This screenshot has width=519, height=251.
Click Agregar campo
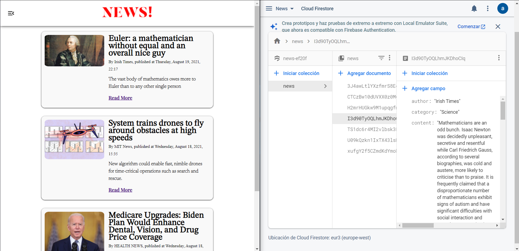coord(424,89)
